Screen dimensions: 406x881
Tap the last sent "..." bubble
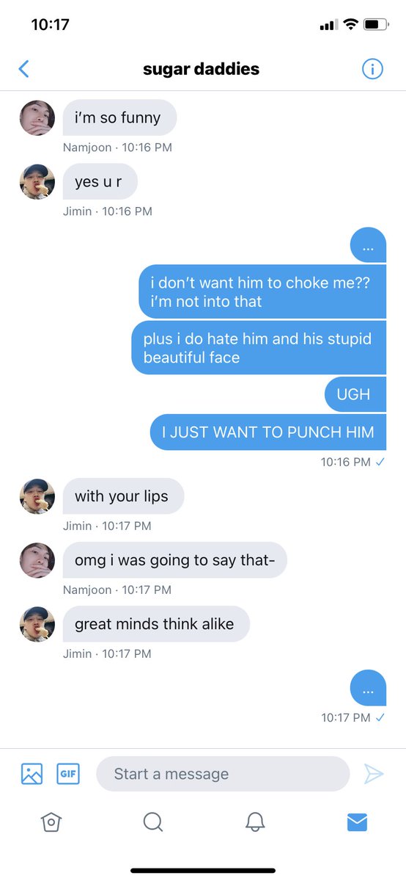(368, 688)
